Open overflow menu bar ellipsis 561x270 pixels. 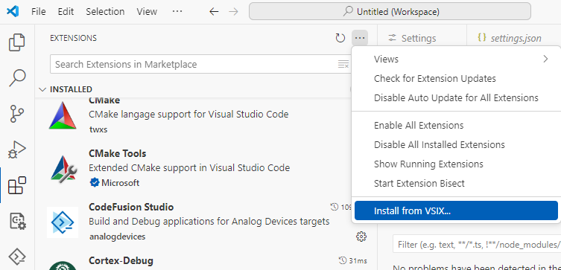(177, 11)
